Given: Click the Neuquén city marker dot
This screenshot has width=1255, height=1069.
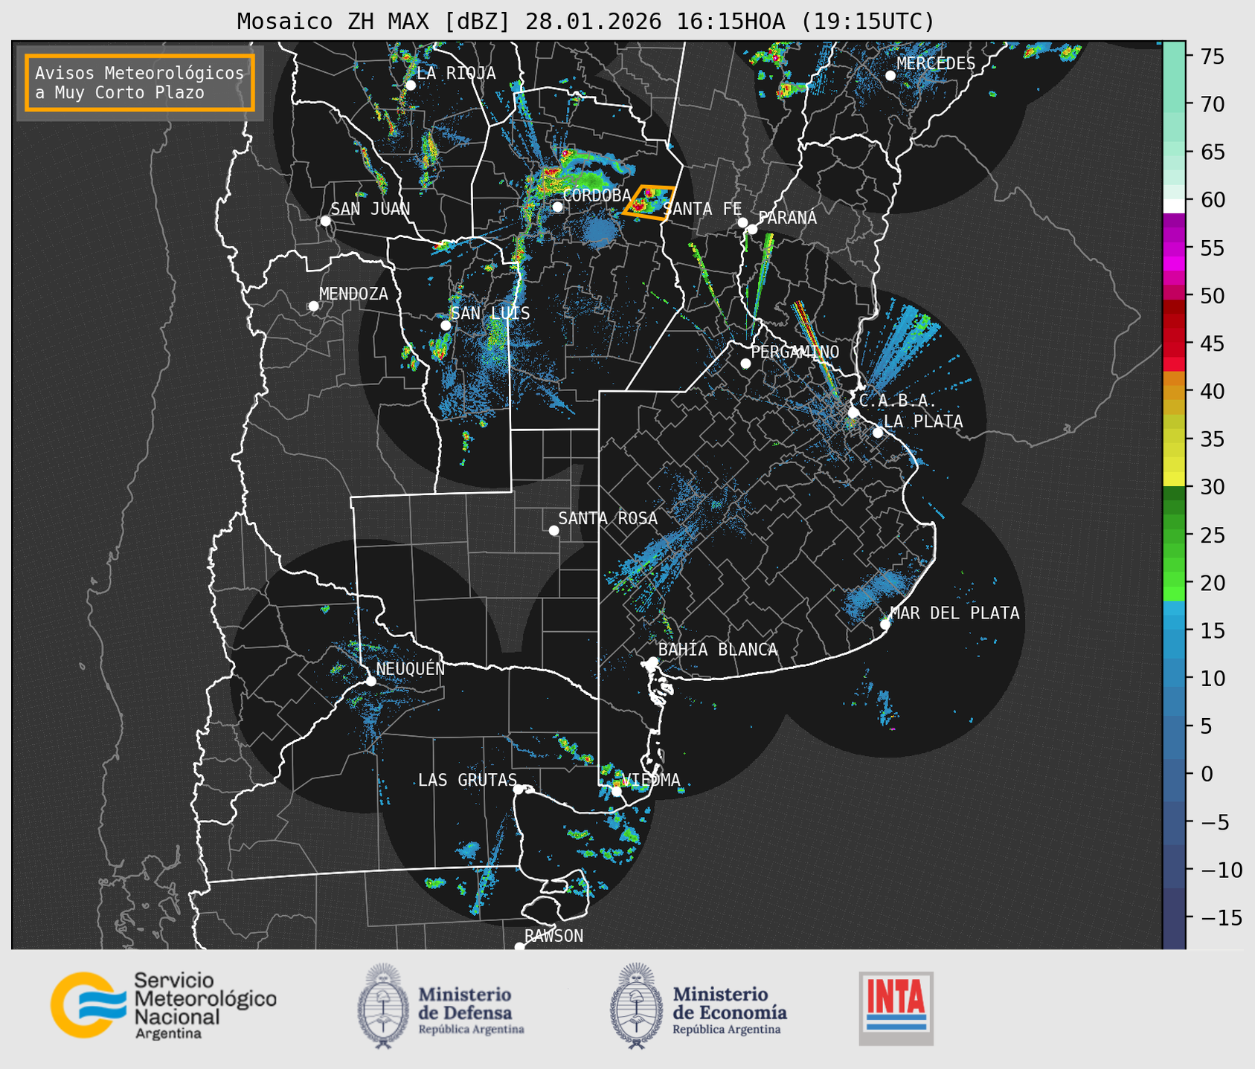Looking at the screenshot, I should [x=370, y=681].
